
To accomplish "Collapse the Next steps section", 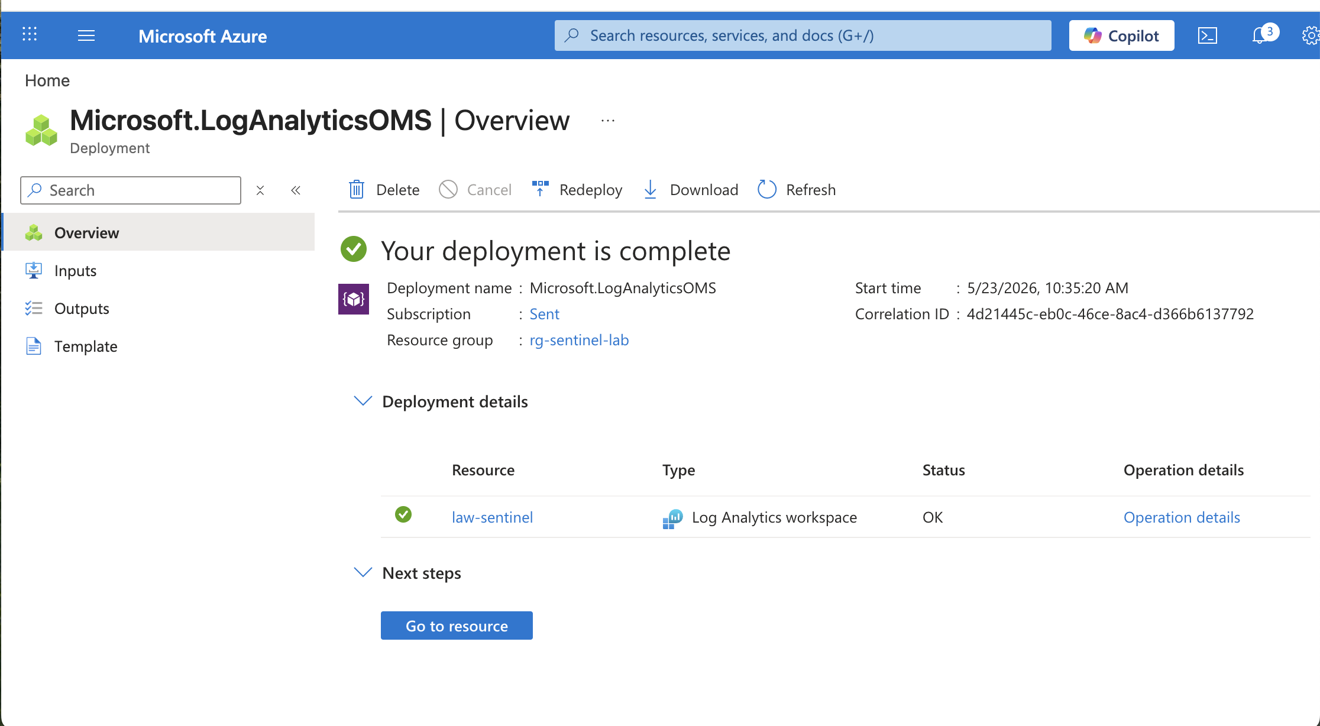I will click(363, 573).
